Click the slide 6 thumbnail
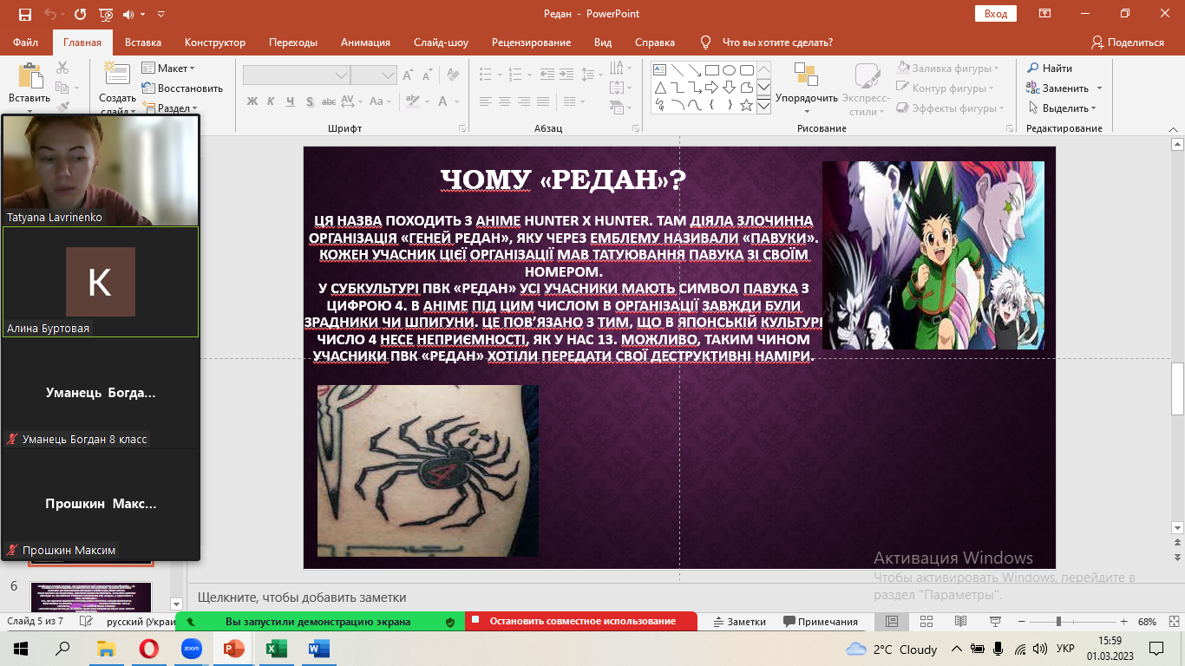Image resolution: width=1185 pixels, height=666 pixels. (x=91, y=597)
